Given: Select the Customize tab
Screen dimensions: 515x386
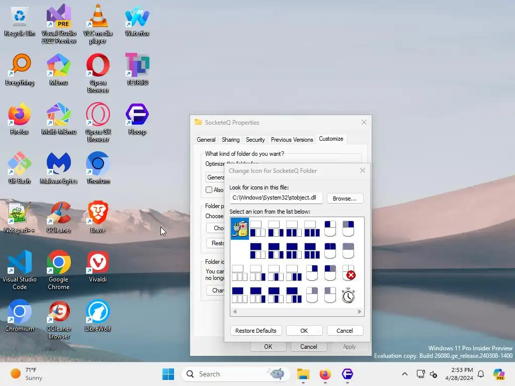Looking at the screenshot, I should [x=331, y=139].
